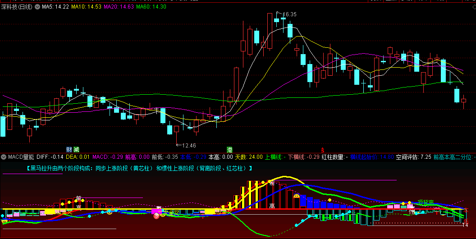Click the 深科技(日线) chart title
476x239 pixels.
click(17, 7)
